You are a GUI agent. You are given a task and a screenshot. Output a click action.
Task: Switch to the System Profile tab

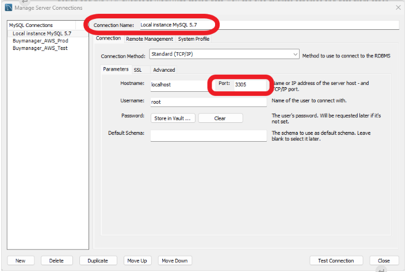point(193,39)
